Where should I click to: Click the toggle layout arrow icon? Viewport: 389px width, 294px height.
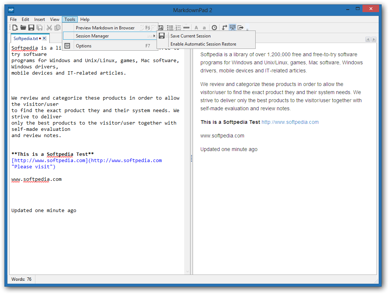224,28
